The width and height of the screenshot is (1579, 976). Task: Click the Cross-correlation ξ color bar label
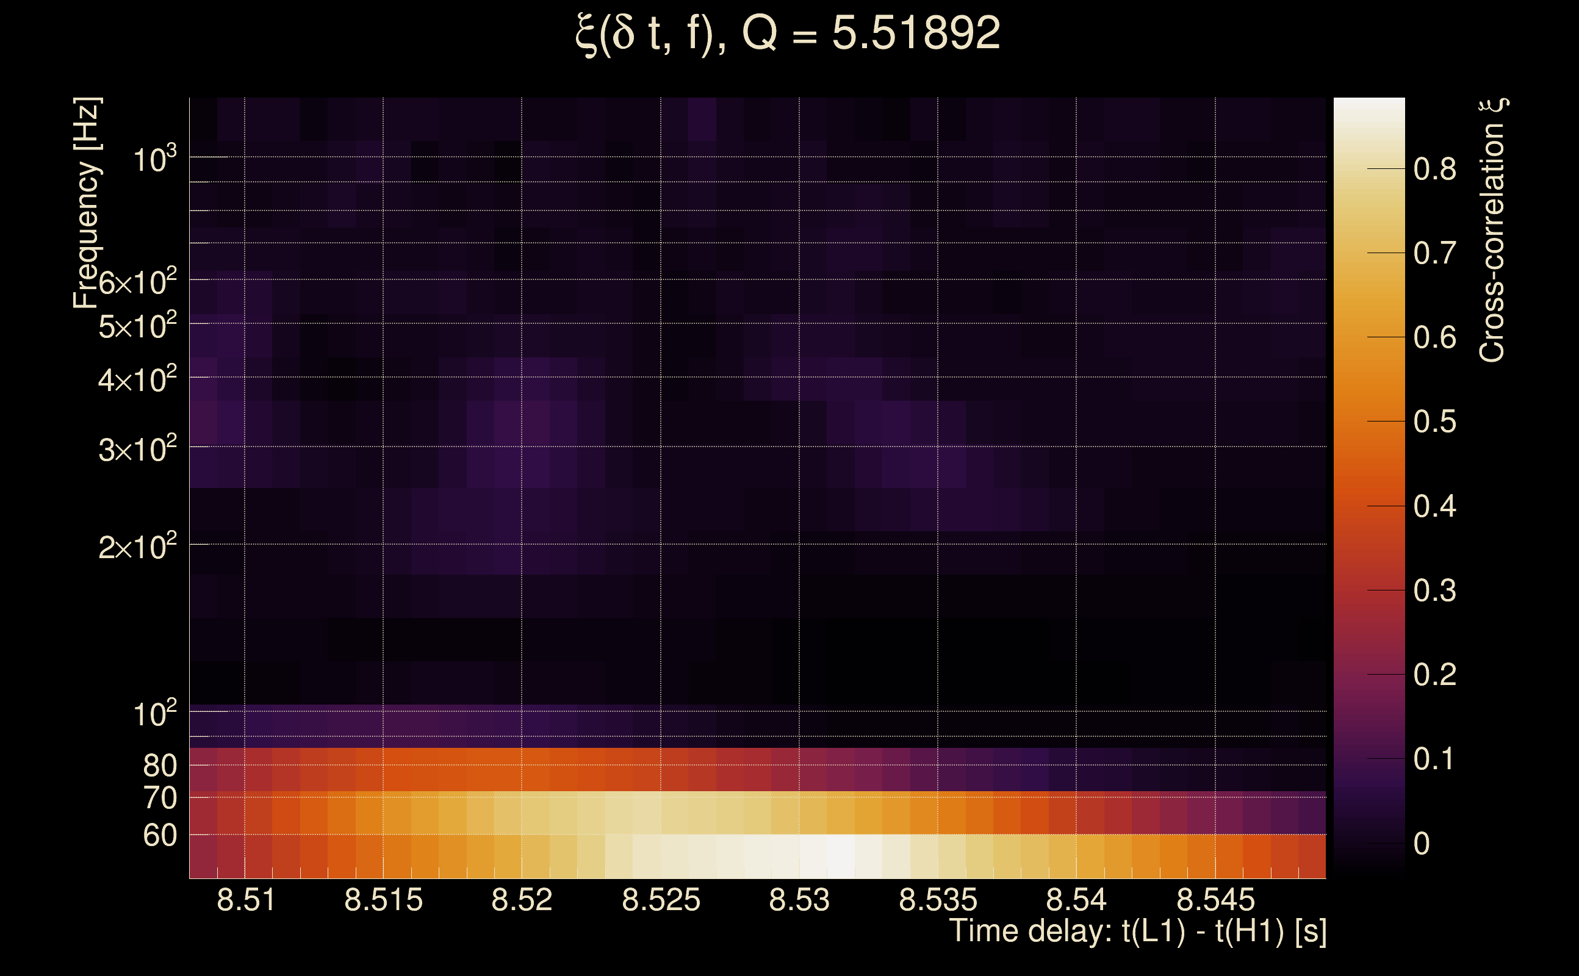click(x=1492, y=230)
